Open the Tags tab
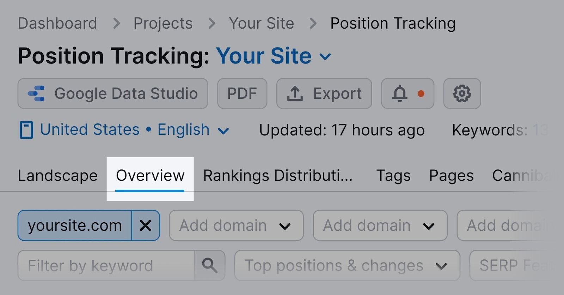564x295 pixels. coord(393,175)
